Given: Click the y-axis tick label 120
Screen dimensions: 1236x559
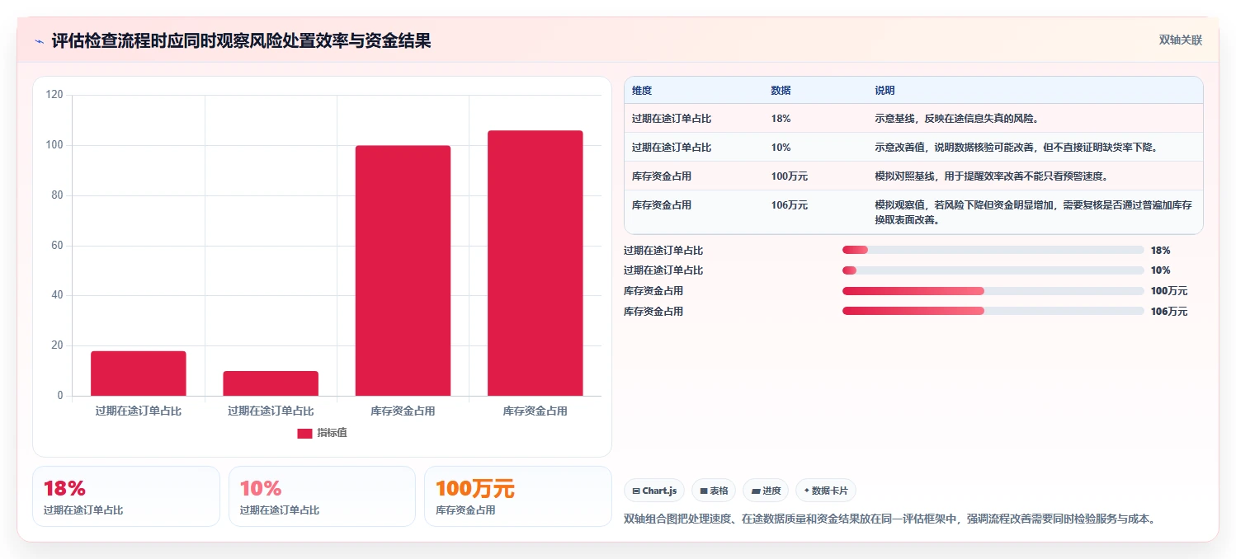Looking at the screenshot, I should 54,95.
